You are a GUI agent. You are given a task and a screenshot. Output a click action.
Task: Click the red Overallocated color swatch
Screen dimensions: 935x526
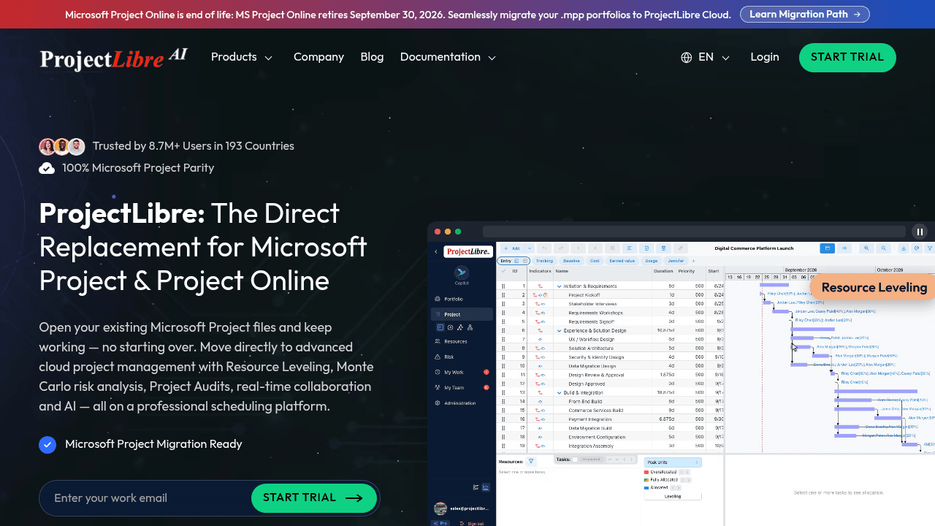tap(646, 472)
